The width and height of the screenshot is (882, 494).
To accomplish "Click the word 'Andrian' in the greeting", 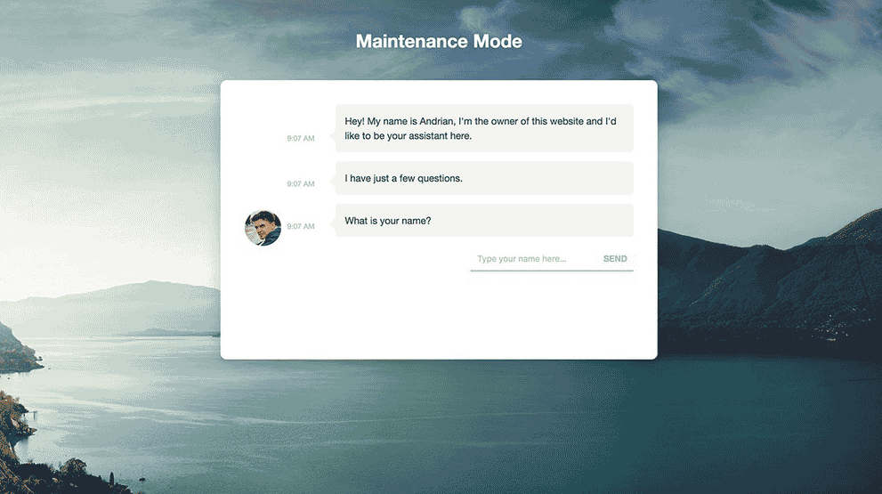I will coord(438,121).
